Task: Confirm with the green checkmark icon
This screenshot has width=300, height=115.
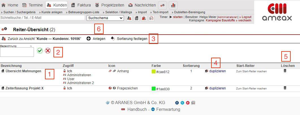Action: click(x=40, y=51)
